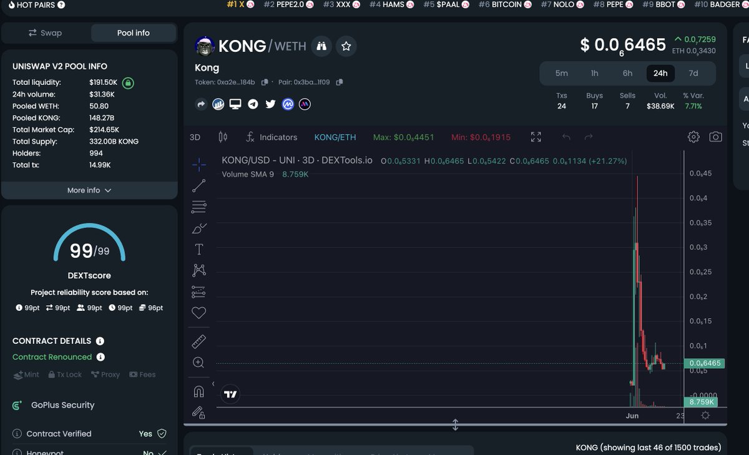Click the heart favorites icon in chart toolbar
Image resolution: width=749 pixels, height=455 pixels.
pyautogui.click(x=199, y=313)
